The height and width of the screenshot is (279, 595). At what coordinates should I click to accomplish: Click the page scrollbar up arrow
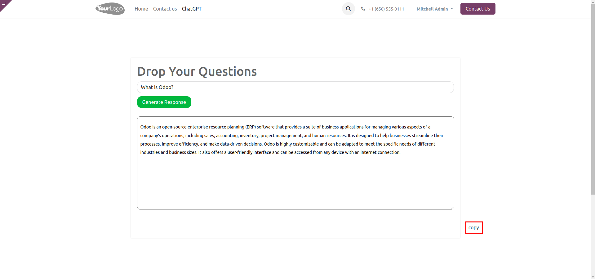point(593,2)
